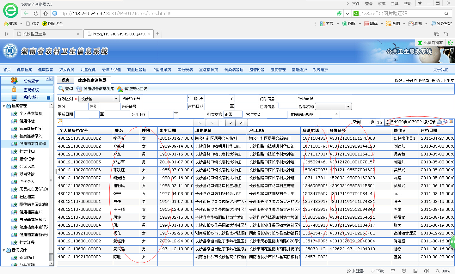The image size is (455, 274).
Task: Go to next page button
Action: (231, 122)
